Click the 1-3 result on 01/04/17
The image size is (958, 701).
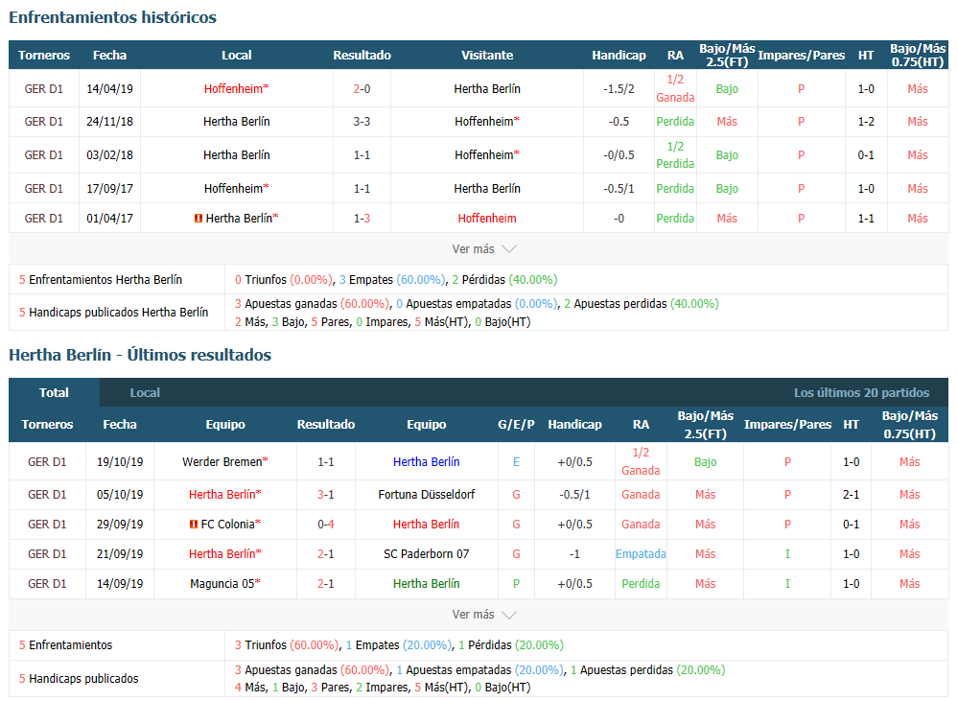click(x=362, y=219)
